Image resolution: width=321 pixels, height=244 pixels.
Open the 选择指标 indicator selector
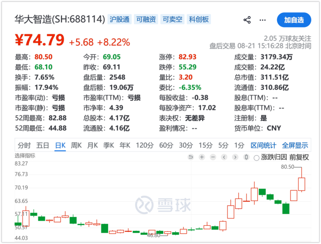[x=25, y=155]
